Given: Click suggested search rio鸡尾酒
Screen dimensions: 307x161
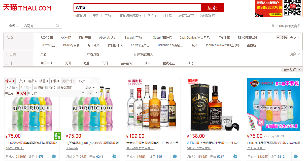Looking at the screenshot, I should tap(80, 16).
